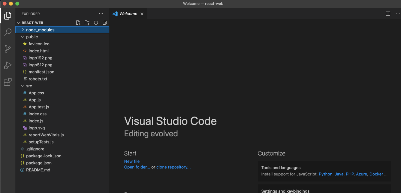Click the New File icon in Explorer header

(78, 23)
